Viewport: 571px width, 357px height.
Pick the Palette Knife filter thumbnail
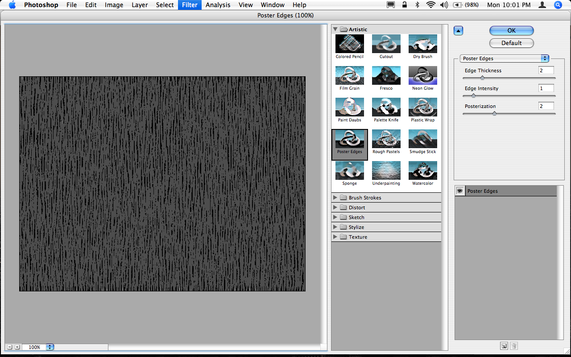tap(386, 107)
